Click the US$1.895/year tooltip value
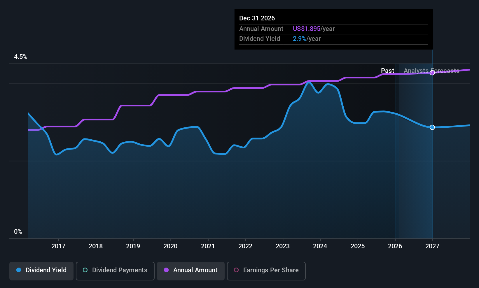 coord(314,29)
